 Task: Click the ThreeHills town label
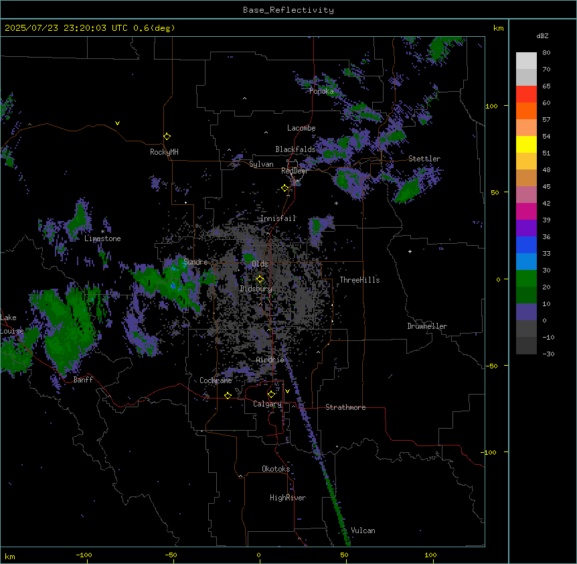point(360,280)
